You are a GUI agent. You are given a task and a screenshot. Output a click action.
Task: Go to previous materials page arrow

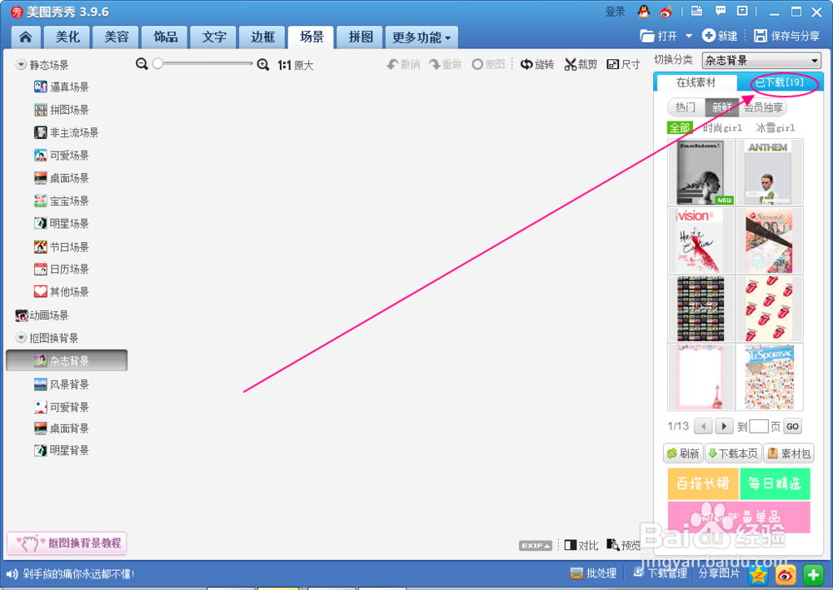[704, 426]
